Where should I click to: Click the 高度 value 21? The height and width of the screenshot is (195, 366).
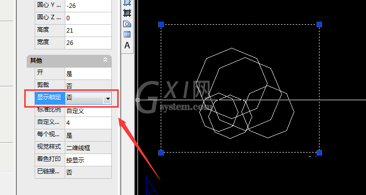[x=88, y=30]
